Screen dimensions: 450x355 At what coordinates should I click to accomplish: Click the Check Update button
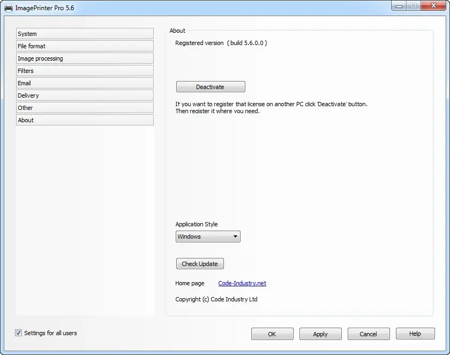200,264
